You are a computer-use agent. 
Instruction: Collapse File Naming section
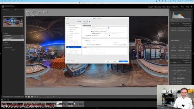[x=83, y=38]
